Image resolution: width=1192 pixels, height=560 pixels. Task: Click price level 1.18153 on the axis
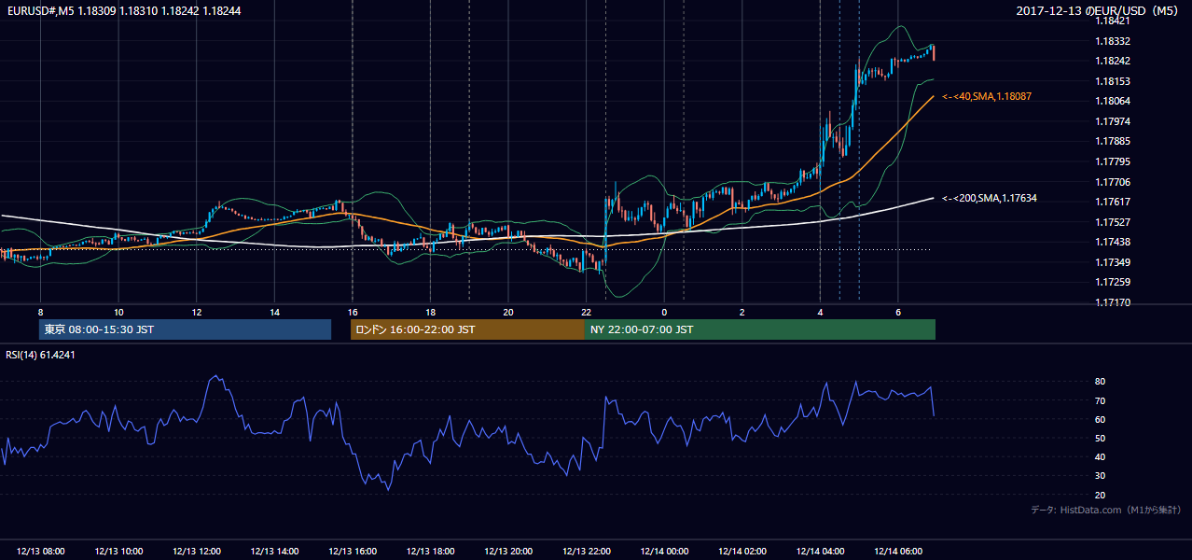pos(1112,81)
